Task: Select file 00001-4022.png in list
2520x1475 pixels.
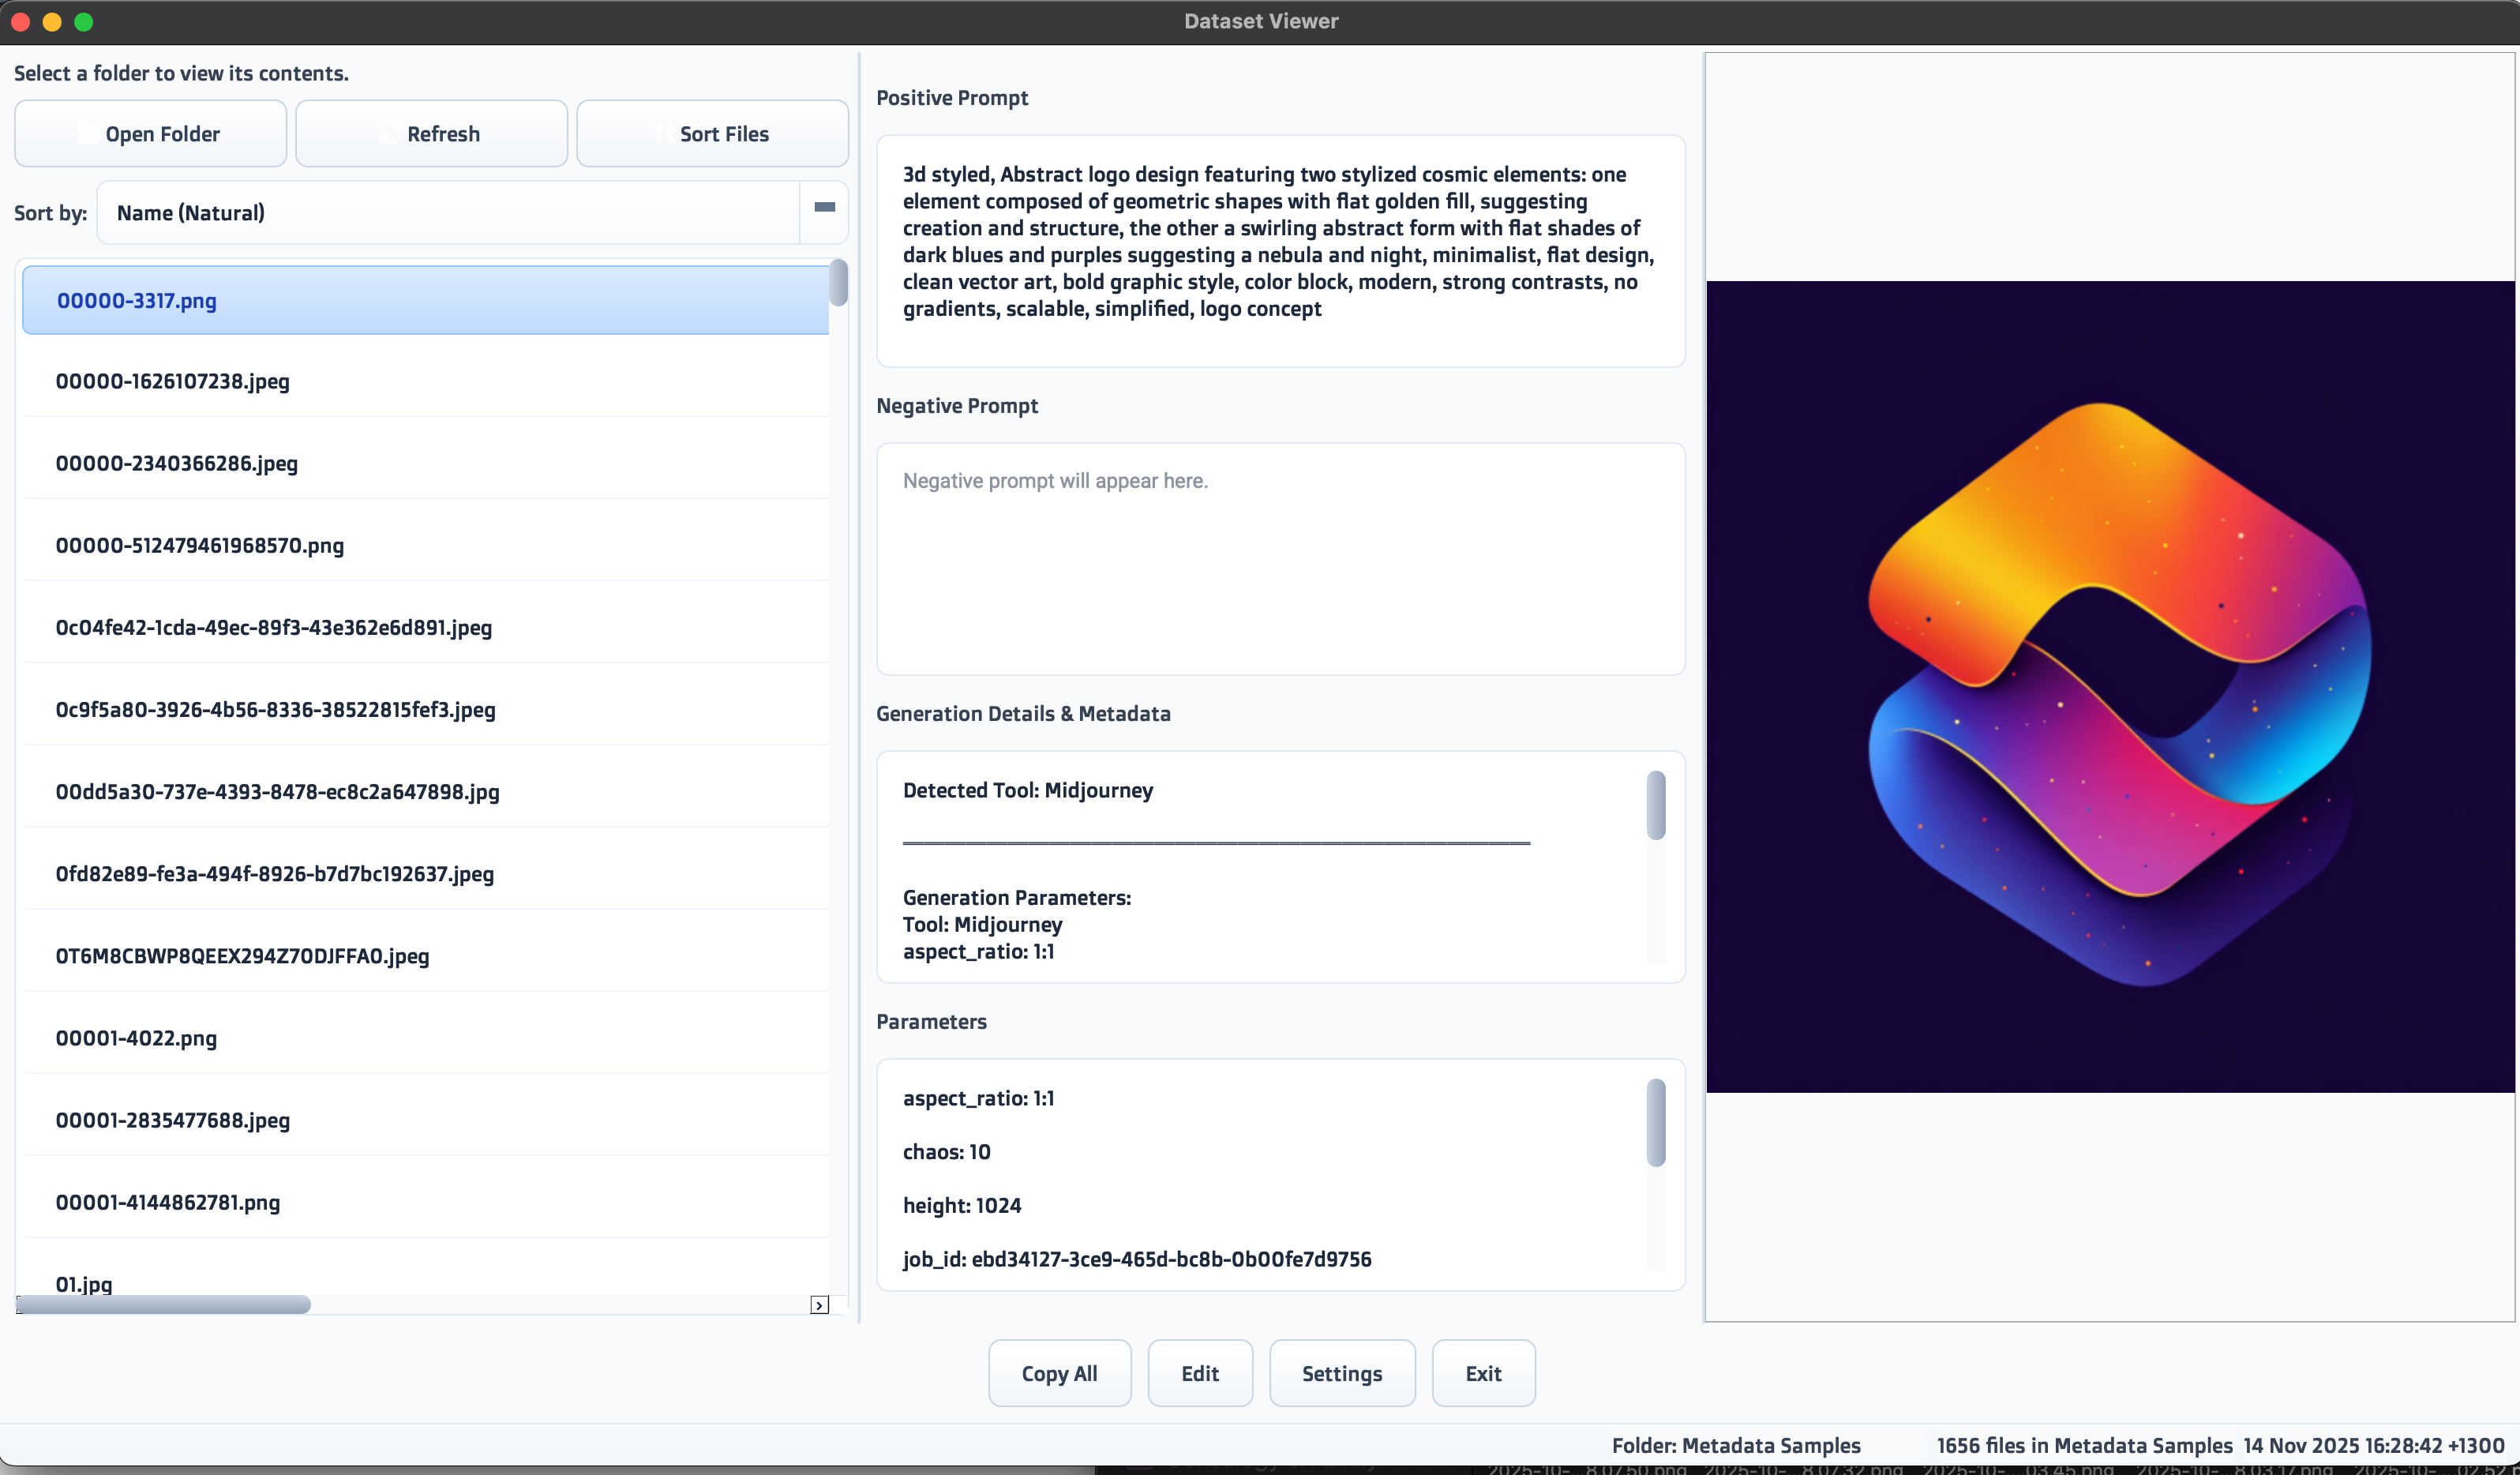Action: [136, 1038]
